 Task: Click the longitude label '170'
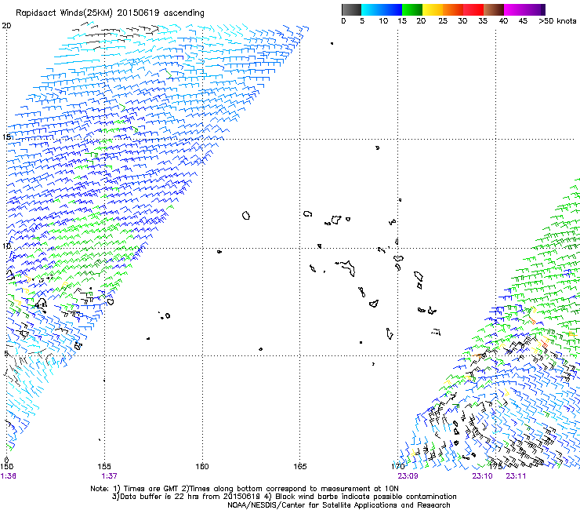(x=397, y=466)
